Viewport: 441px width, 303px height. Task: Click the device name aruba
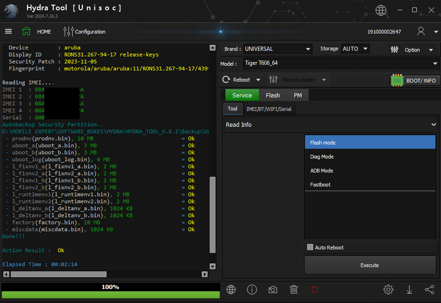coord(72,48)
